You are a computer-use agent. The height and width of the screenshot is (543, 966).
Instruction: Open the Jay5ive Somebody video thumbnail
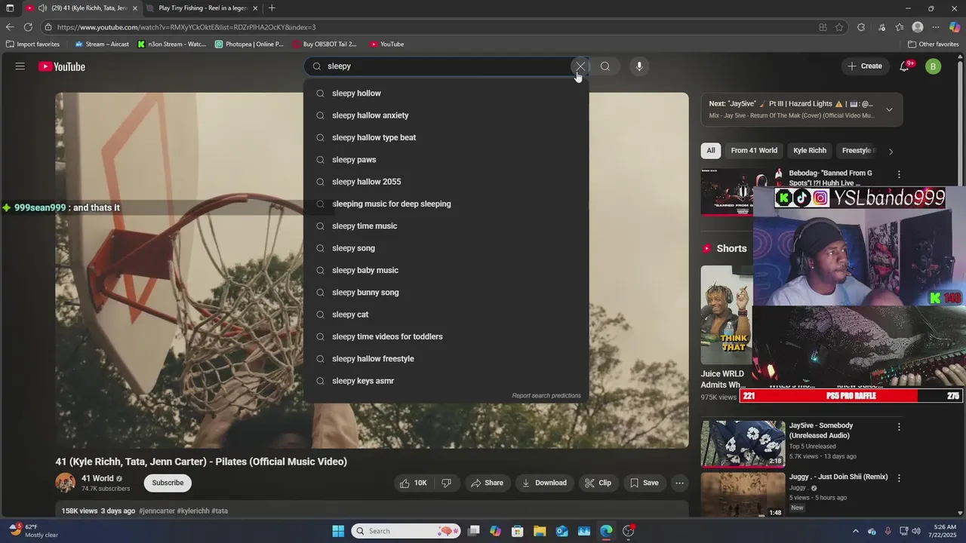tap(743, 444)
